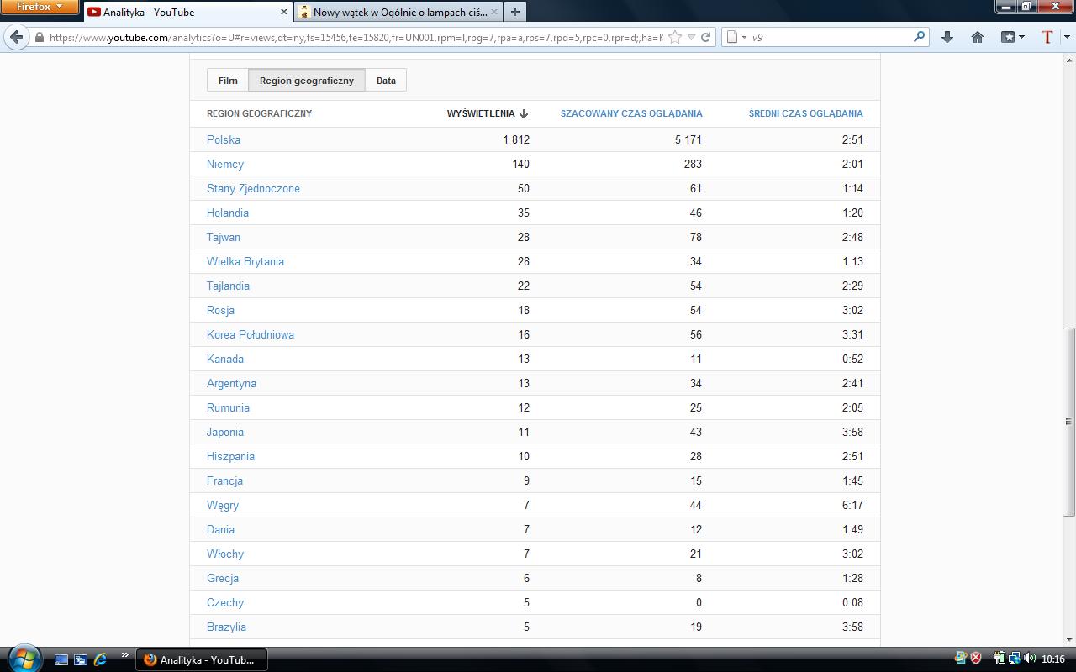Viewport: 1076px width, 672px height.
Task: Click the search magnifier icon in search box
Action: [x=919, y=37]
